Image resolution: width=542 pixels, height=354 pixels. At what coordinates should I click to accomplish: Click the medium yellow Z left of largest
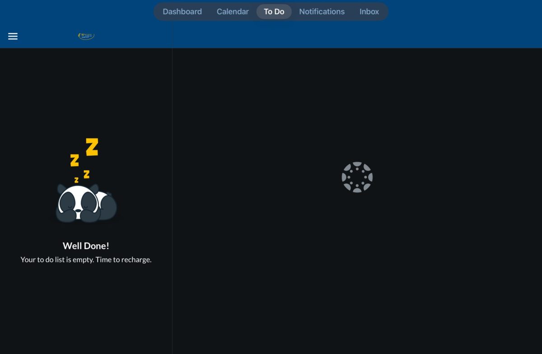[x=75, y=160]
